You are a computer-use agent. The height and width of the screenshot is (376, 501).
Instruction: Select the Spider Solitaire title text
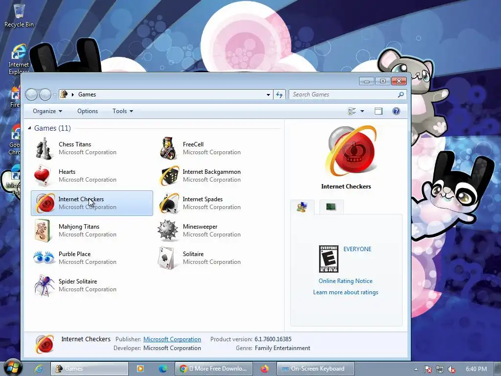coord(78,282)
